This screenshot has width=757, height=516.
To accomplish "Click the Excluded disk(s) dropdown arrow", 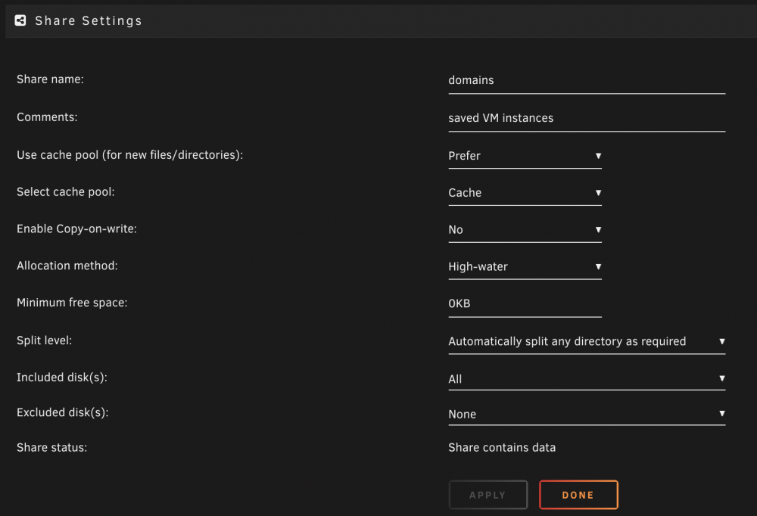I will (x=721, y=414).
